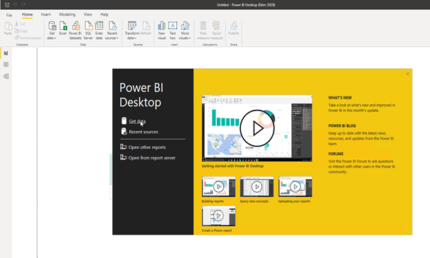Open the Help ribbon tab
The height and width of the screenshot is (258, 430).
pos(104,14)
